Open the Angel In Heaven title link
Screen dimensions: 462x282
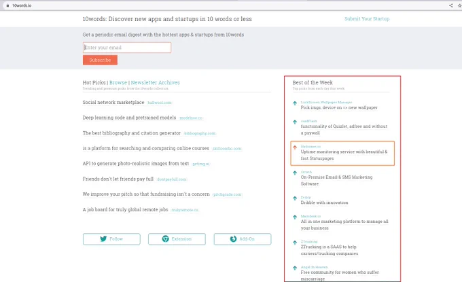coord(314,267)
